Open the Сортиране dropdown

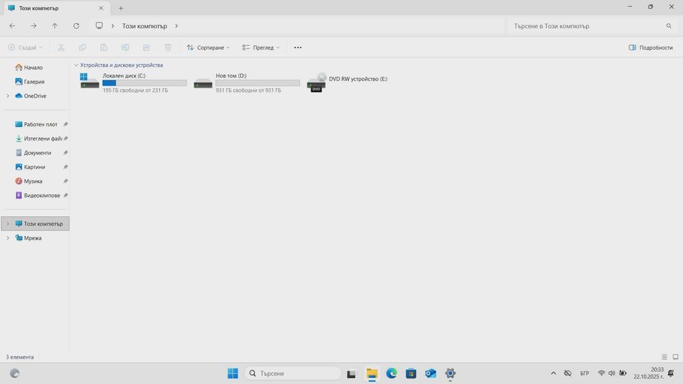208,47
